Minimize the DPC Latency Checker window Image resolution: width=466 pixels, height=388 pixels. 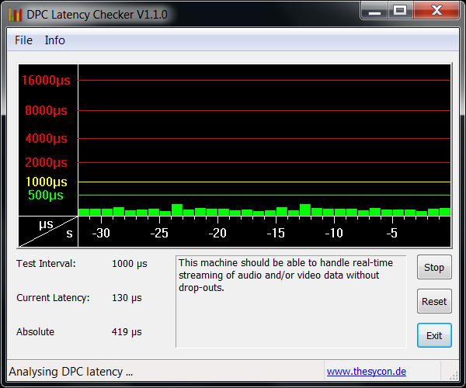374,10
